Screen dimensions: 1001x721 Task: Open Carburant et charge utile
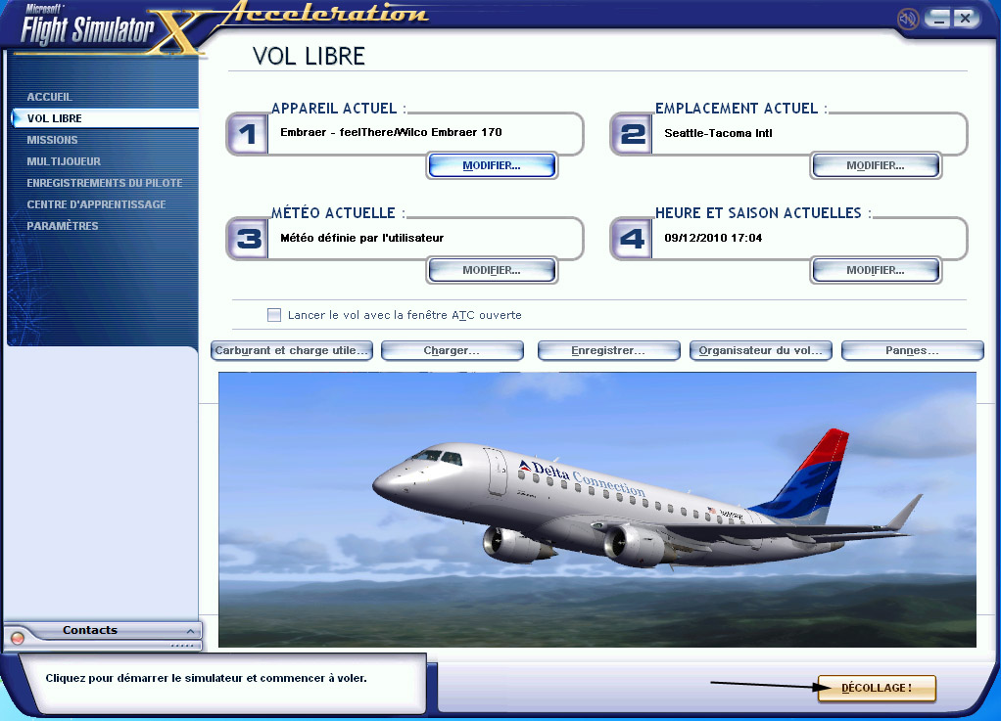pos(292,350)
